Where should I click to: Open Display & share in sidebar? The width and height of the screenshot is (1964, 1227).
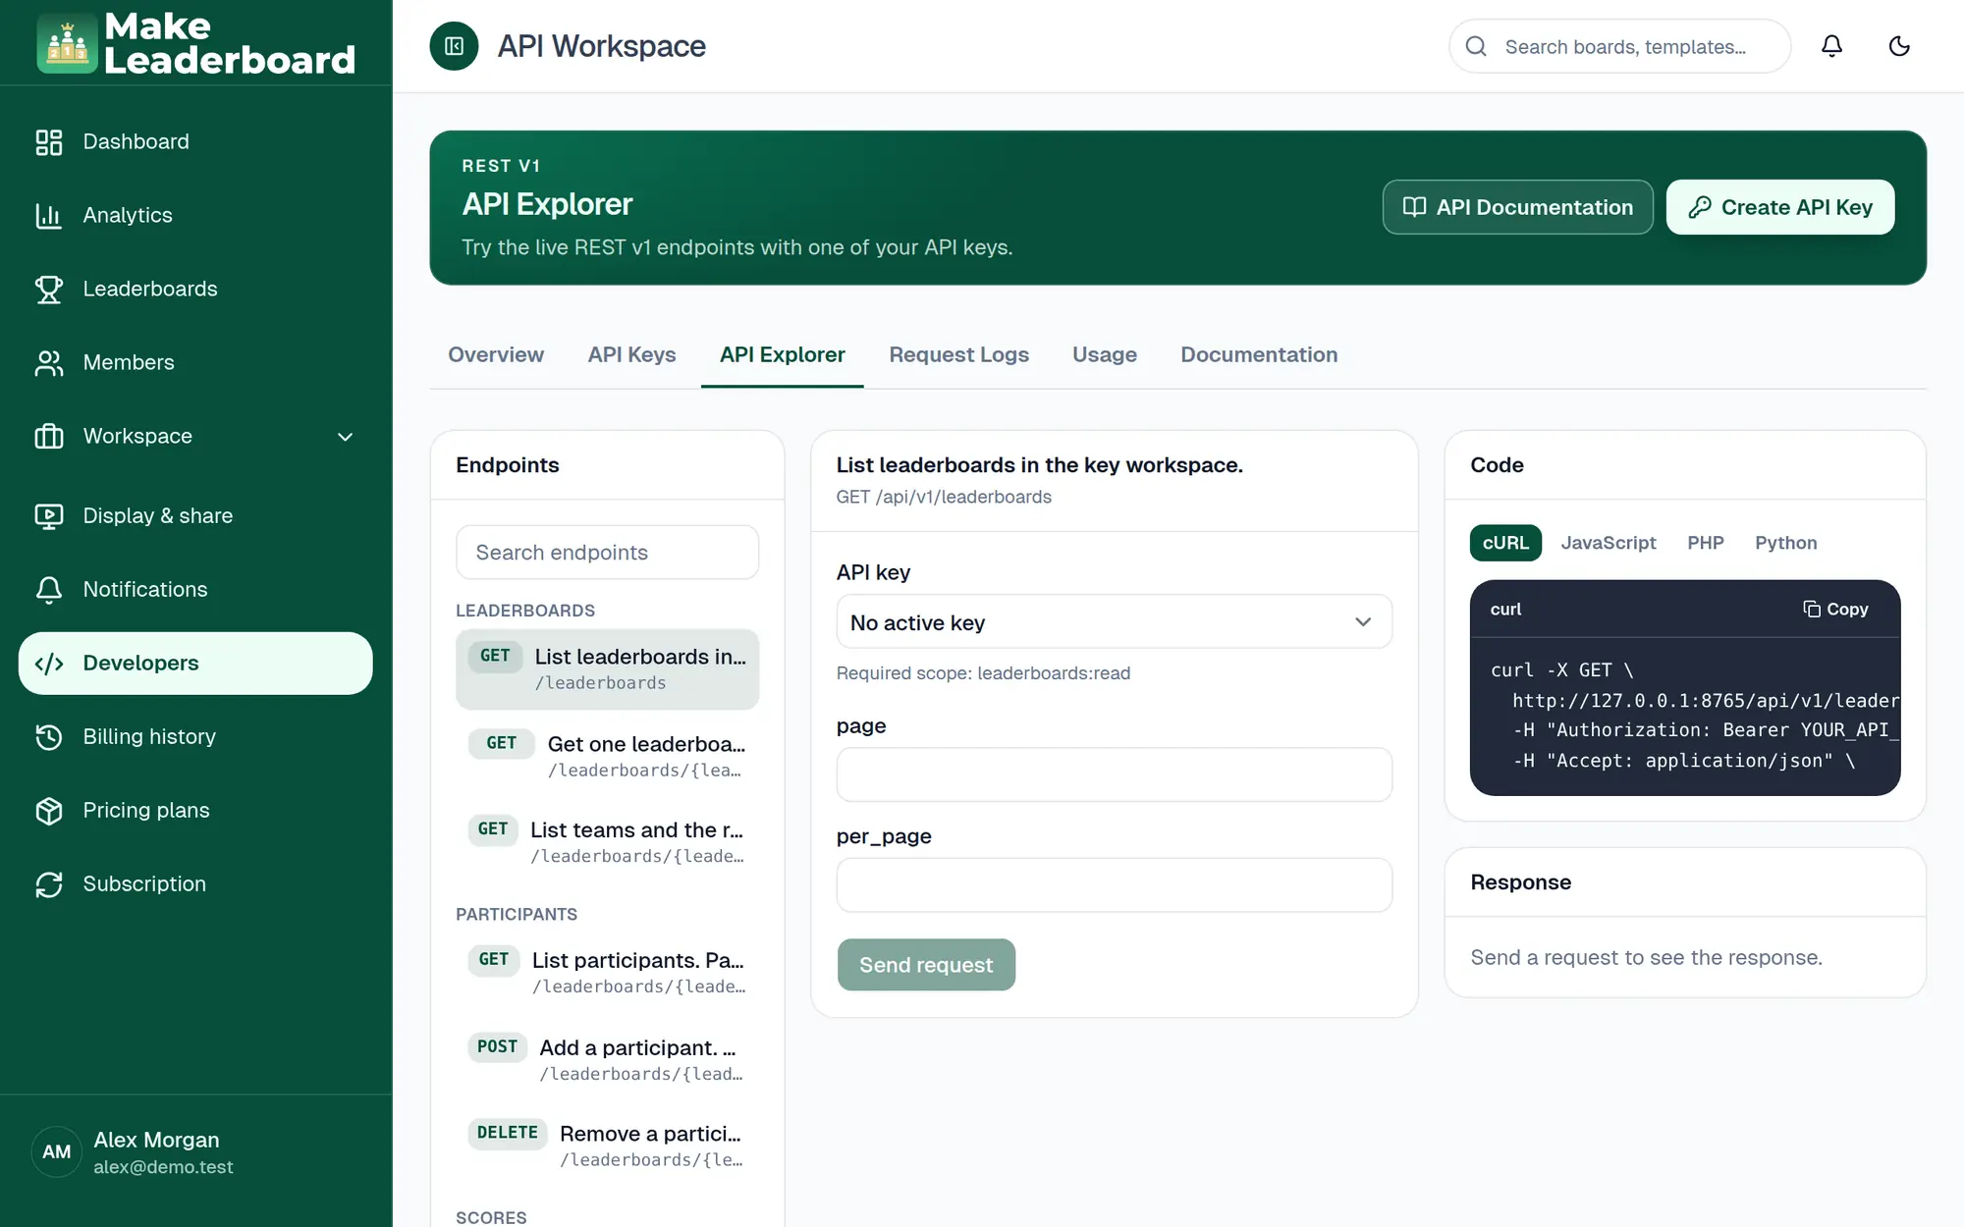tap(195, 516)
